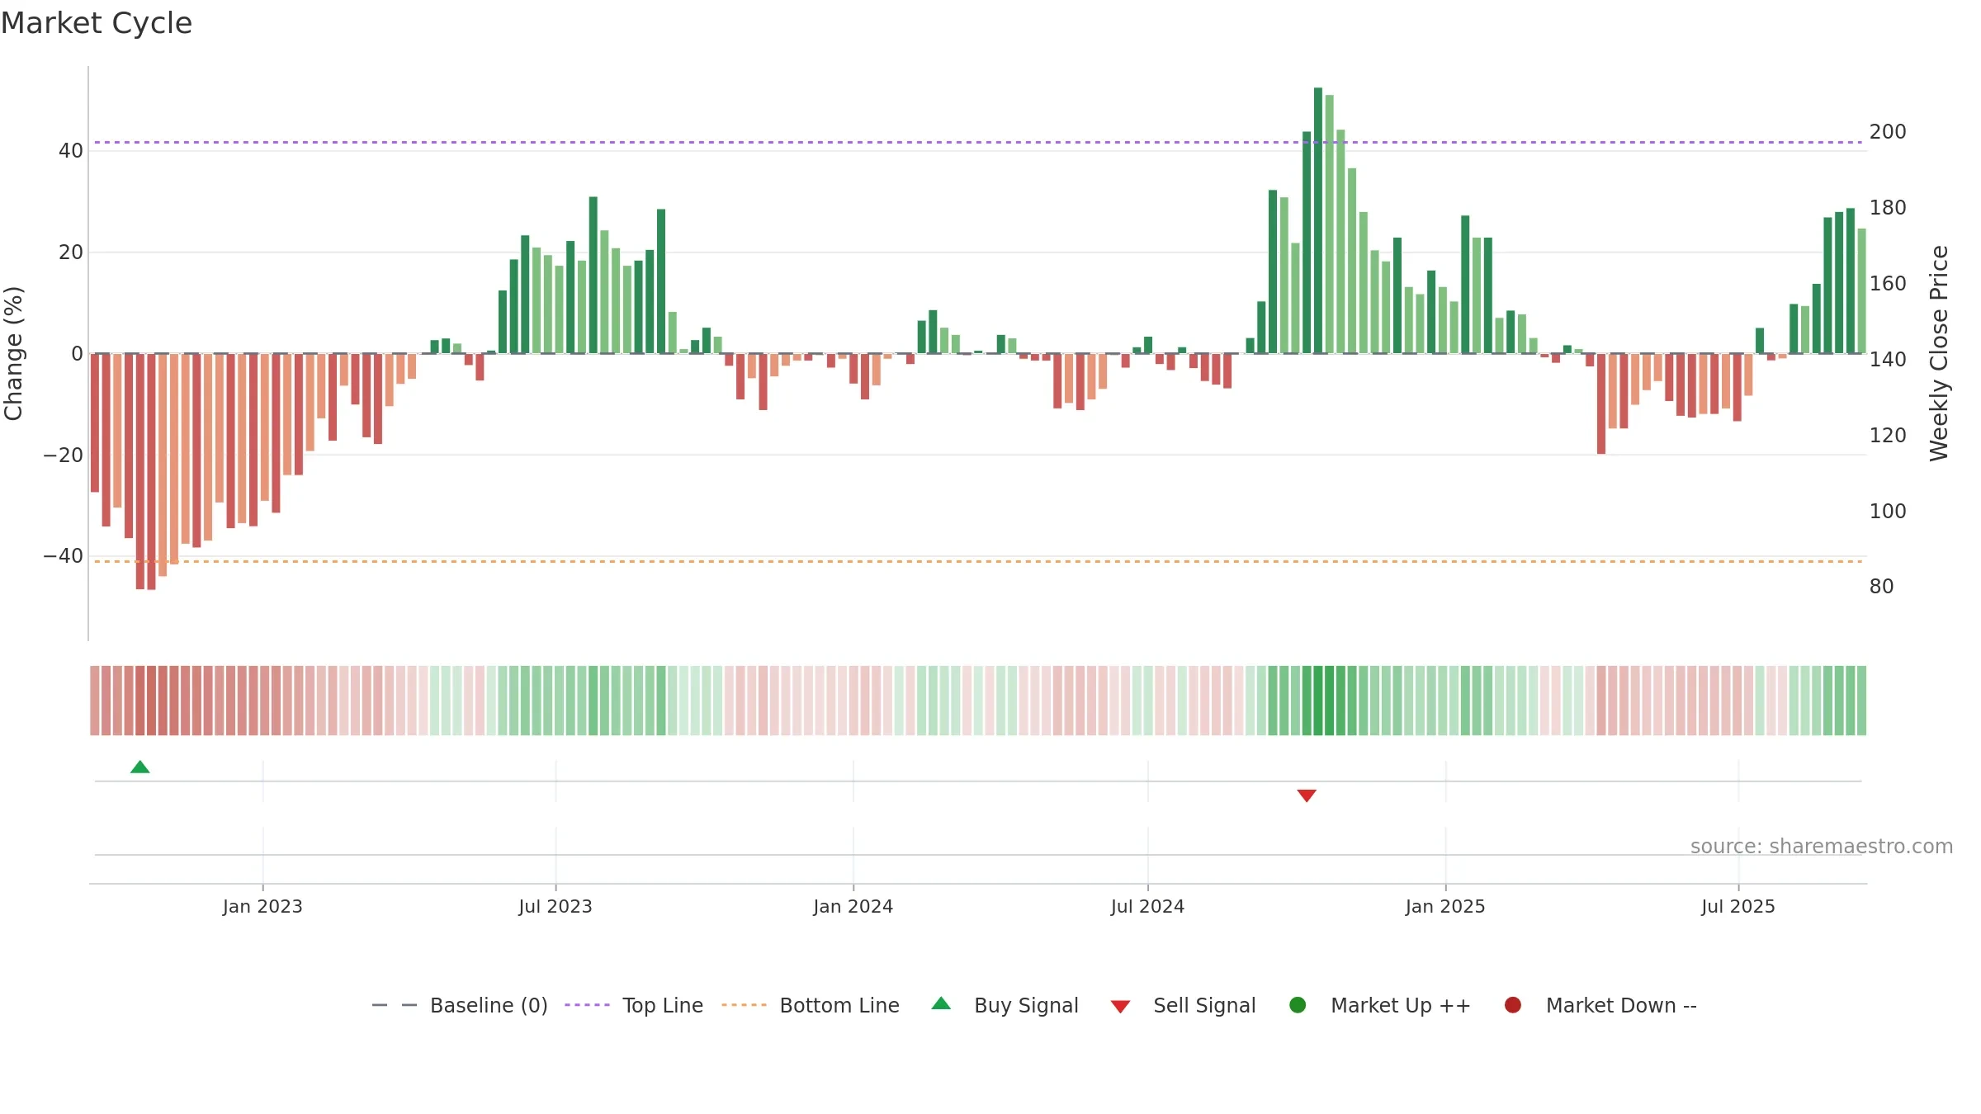
Task: Click the 120 price axis tick label
Action: pos(1888,436)
